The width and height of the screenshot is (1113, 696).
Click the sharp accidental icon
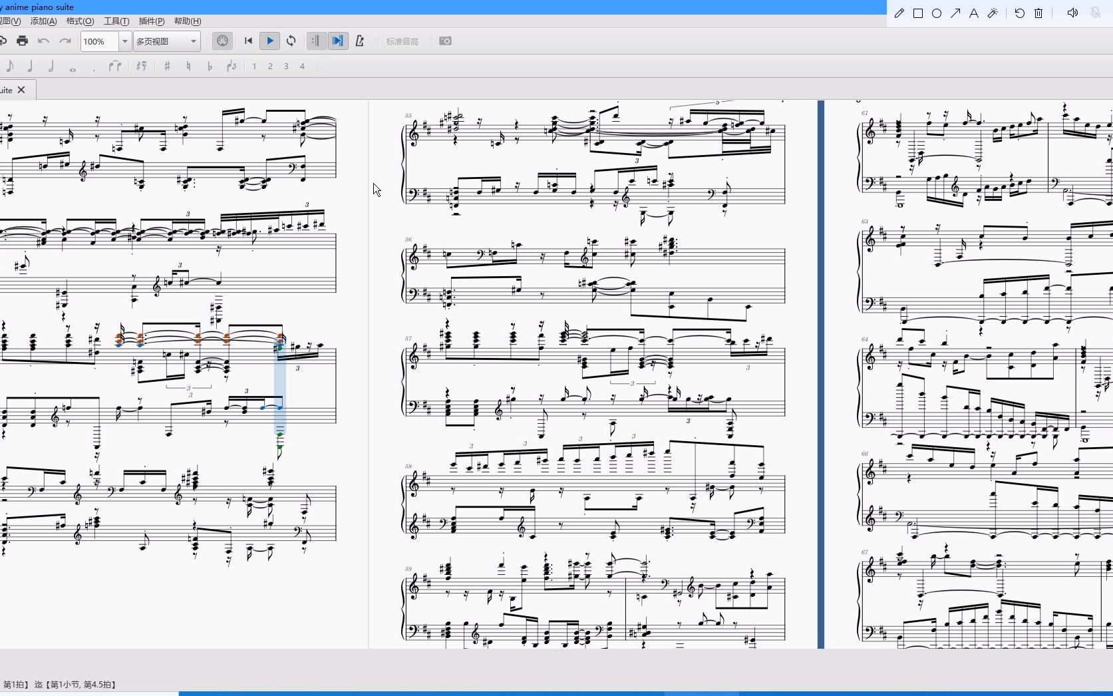(167, 66)
